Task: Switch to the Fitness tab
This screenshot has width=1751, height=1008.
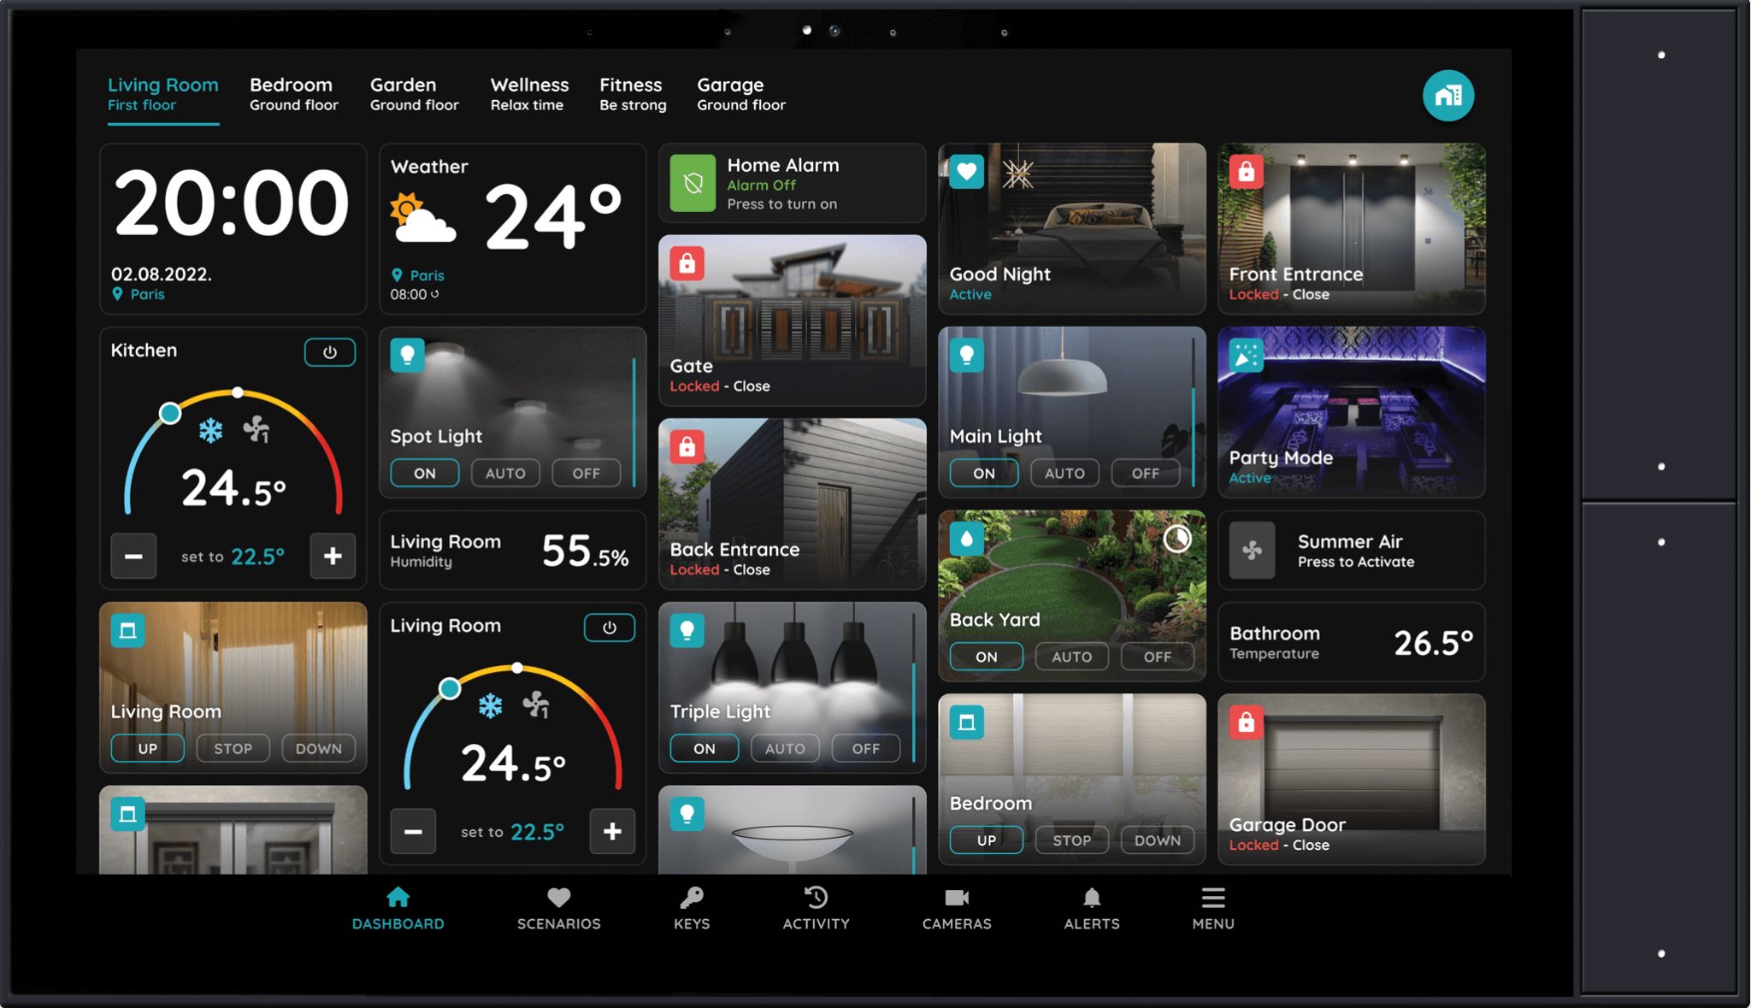Action: [633, 94]
